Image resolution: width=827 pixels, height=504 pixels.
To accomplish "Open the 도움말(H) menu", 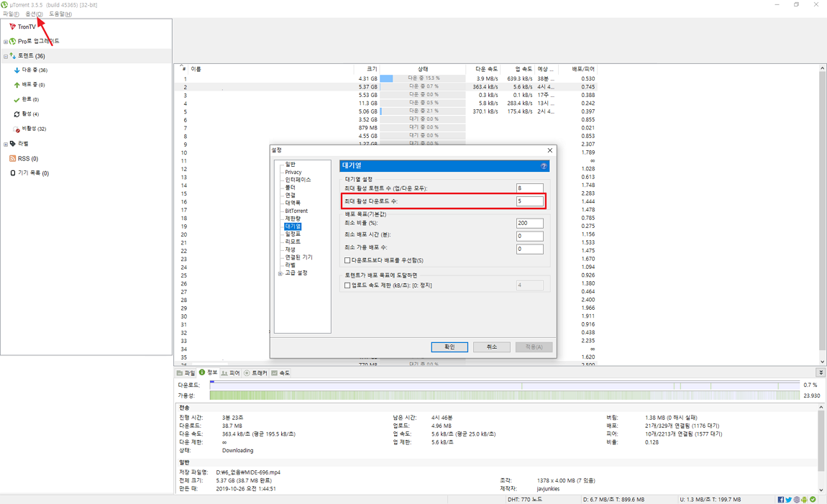I will pos(60,14).
